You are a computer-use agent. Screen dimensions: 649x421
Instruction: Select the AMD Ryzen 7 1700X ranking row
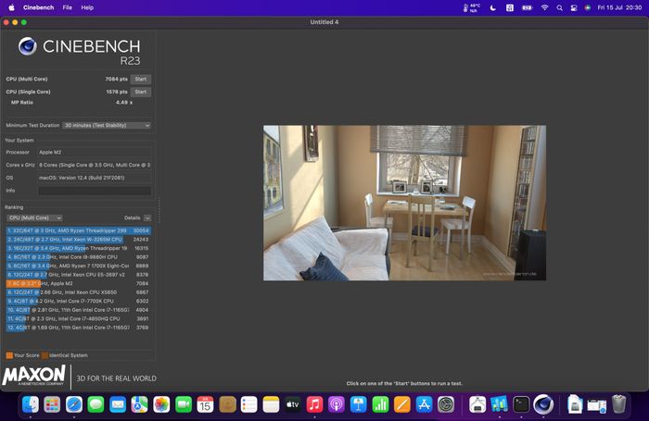point(78,266)
